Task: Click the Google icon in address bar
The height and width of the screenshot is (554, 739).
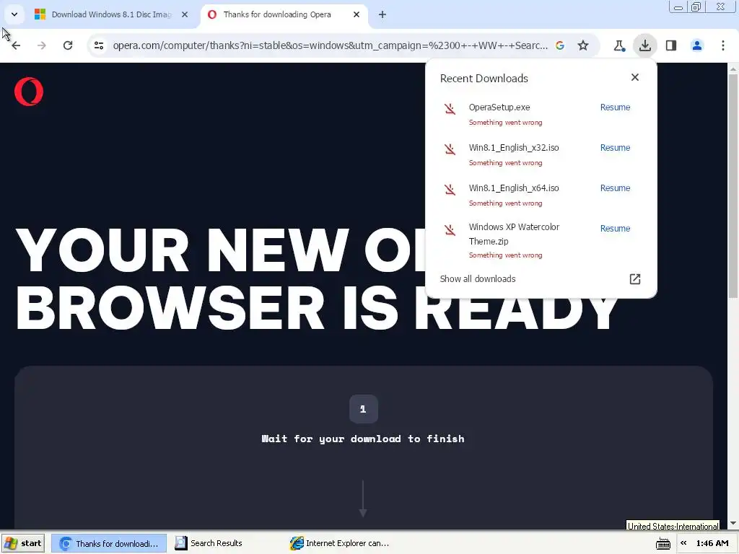Action: point(560,45)
